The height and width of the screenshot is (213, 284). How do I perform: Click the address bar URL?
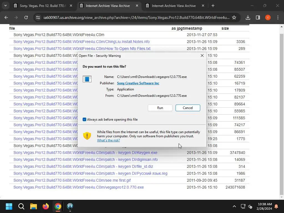click(x=136, y=17)
